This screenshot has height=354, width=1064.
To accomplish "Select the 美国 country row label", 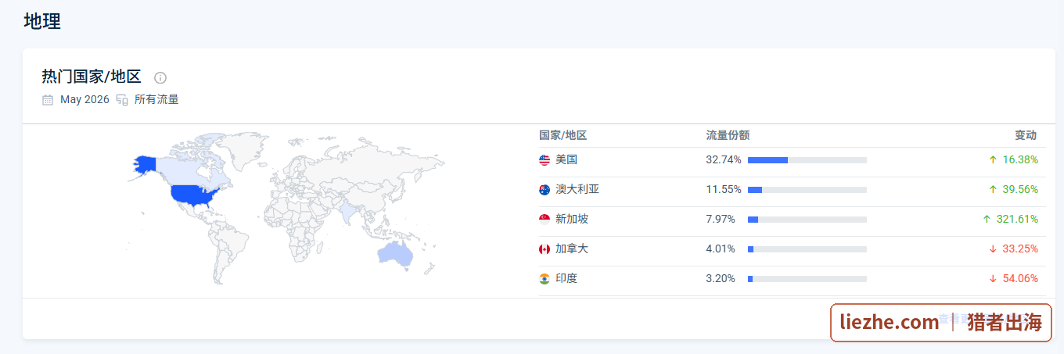I will pos(566,159).
